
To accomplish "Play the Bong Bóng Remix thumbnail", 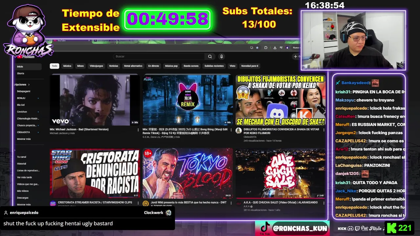I will coord(188,100).
